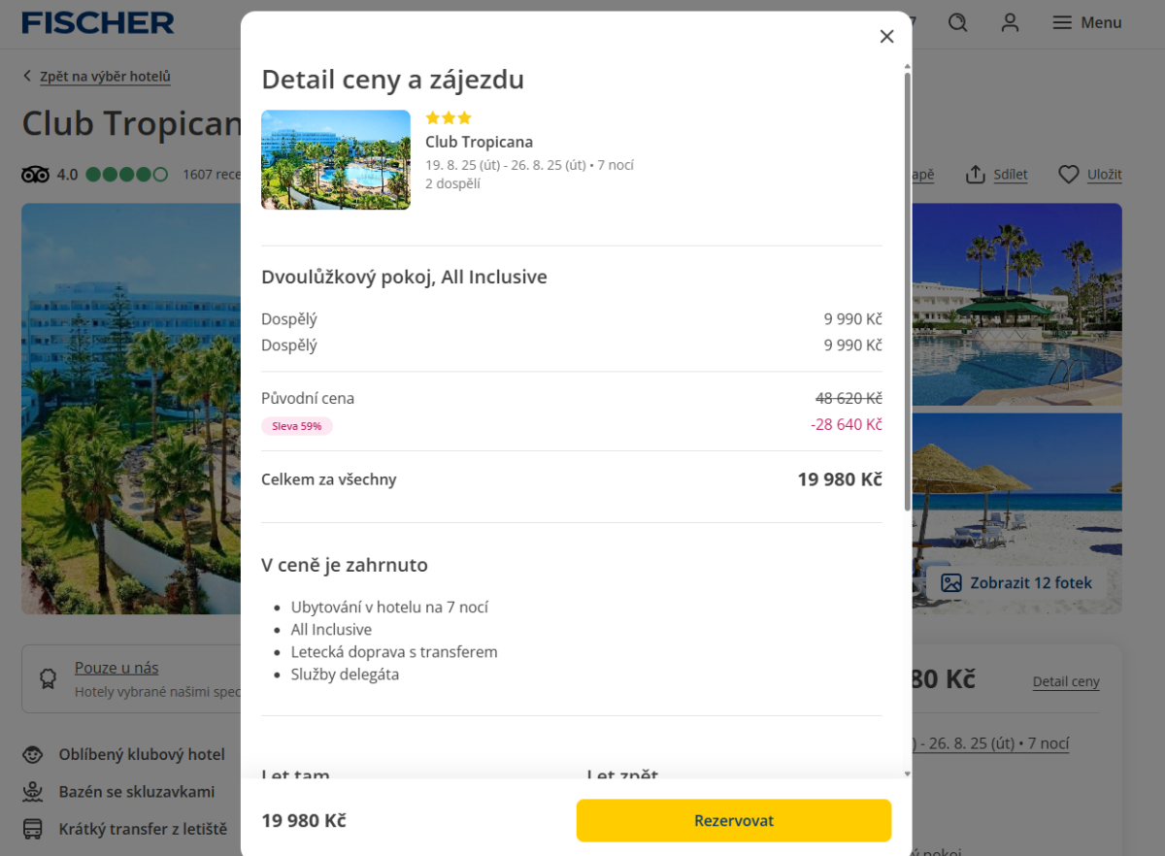
Task: Open the user account icon
Action: (1010, 22)
